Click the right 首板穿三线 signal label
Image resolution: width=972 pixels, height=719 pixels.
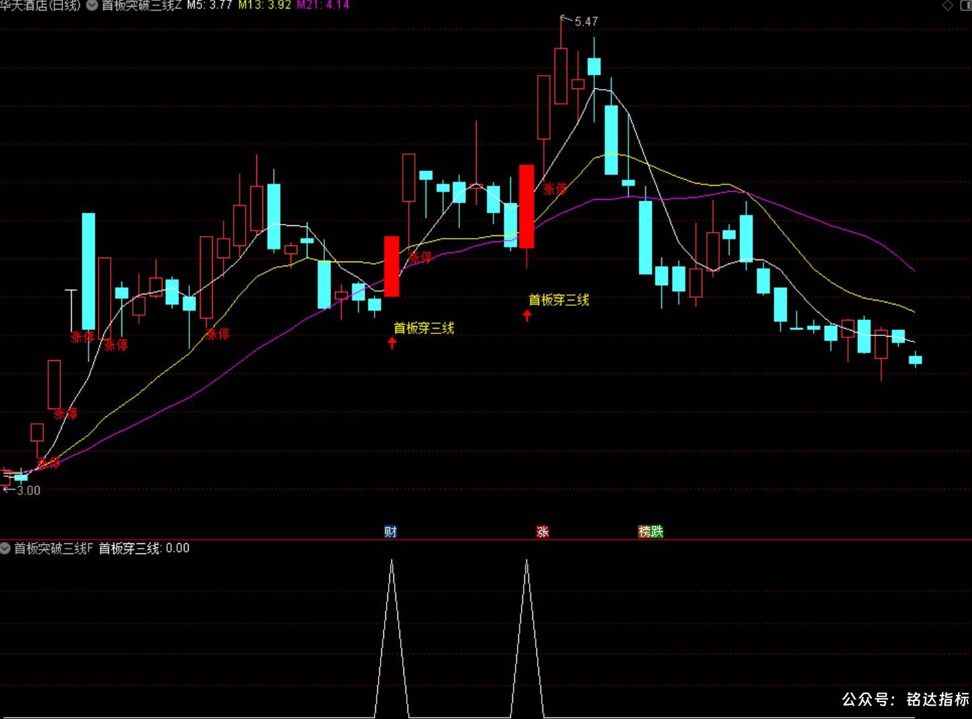coord(558,300)
